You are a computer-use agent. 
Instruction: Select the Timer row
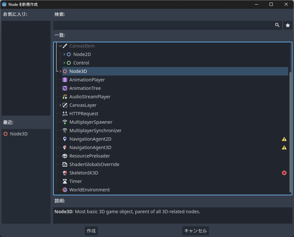click(175, 181)
